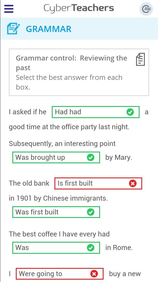The image size is (158, 282).
Task: Click green checkmark beside Was brought up
Action: pos(91,157)
